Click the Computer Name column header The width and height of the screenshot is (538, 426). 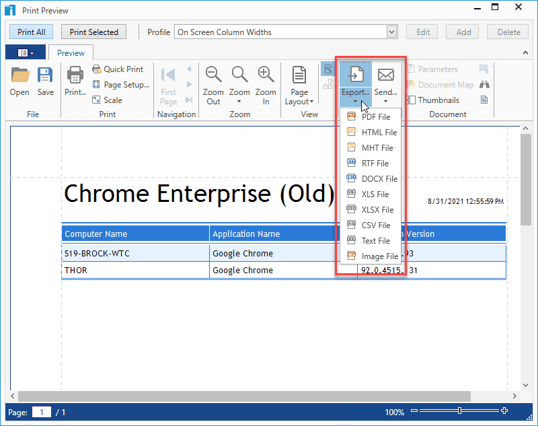(135, 234)
